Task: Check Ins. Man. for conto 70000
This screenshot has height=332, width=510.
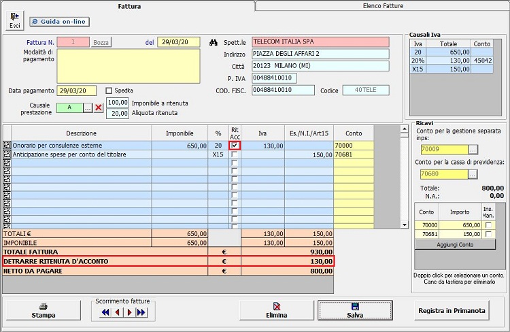Action: (488, 225)
